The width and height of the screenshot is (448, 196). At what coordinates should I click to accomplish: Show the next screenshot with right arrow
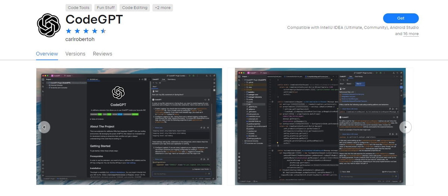tap(405, 127)
